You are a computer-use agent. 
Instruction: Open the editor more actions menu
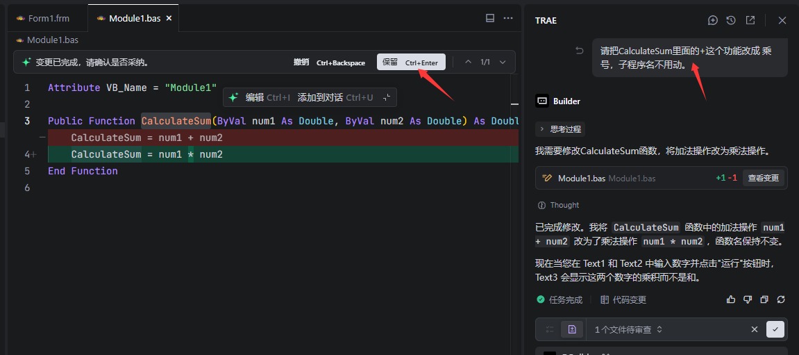click(x=508, y=18)
